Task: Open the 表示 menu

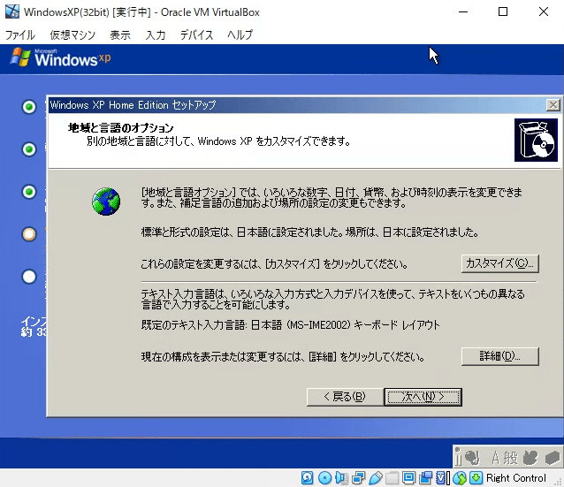Action: pyautogui.click(x=120, y=34)
